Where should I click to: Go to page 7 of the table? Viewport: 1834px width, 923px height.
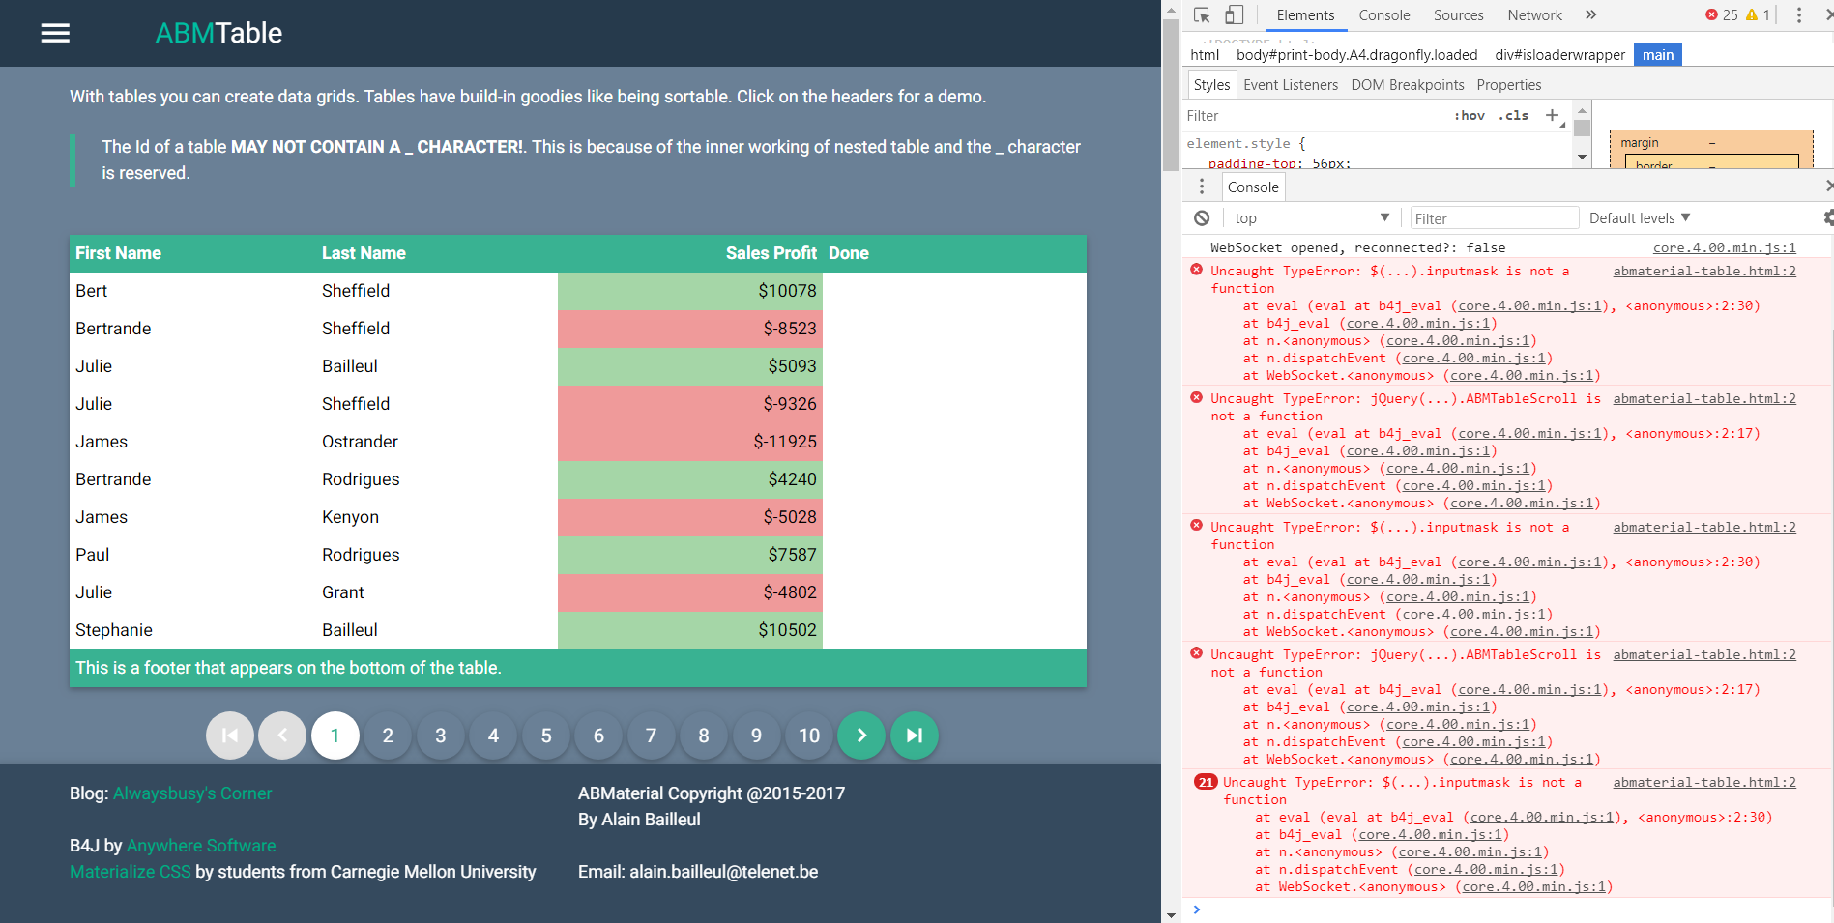click(651, 736)
